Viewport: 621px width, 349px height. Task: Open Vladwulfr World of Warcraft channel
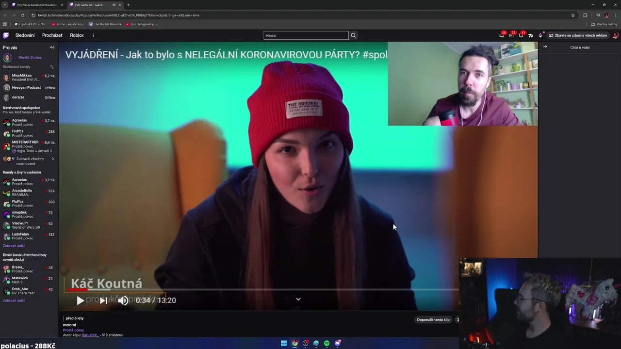coord(29,225)
